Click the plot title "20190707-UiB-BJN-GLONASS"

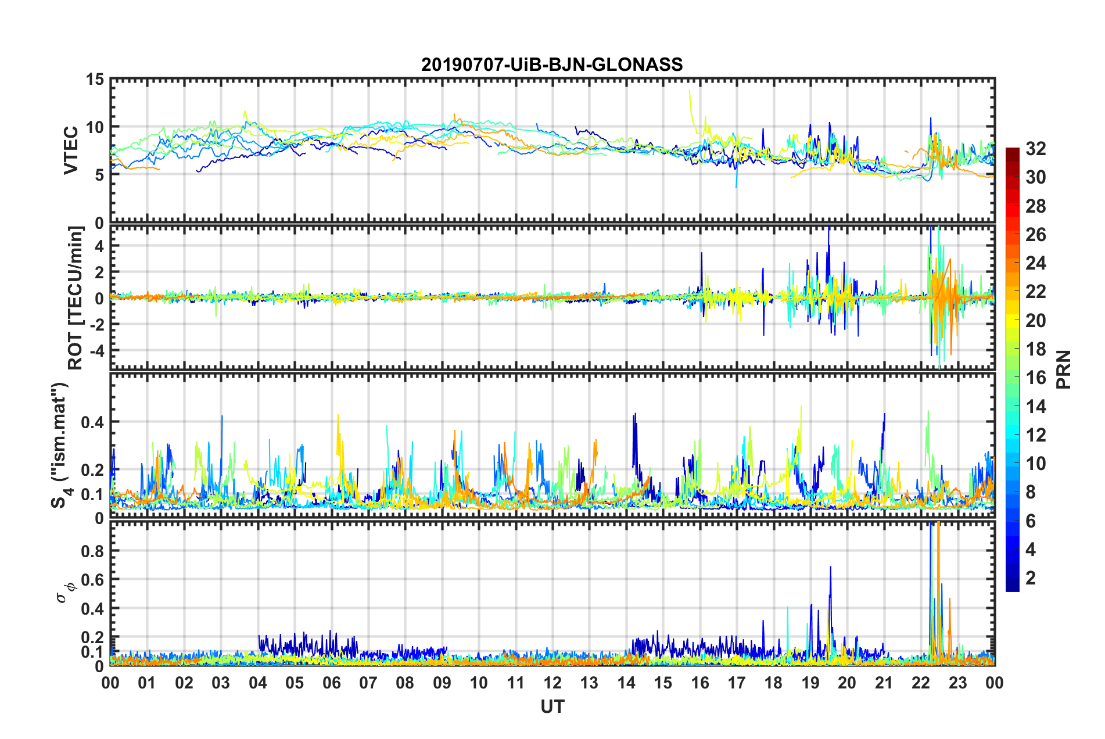(x=552, y=64)
